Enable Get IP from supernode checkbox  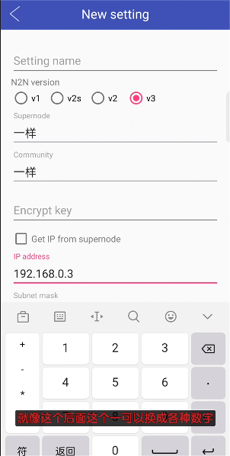point(21,239)
